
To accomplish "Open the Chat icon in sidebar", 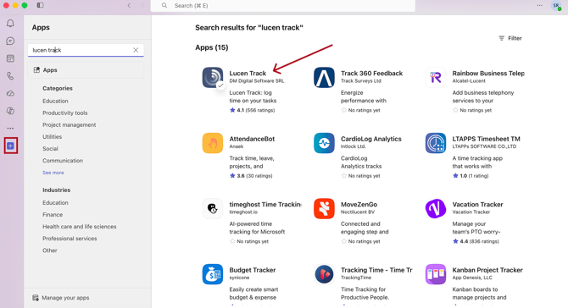I will pos(10,41).
